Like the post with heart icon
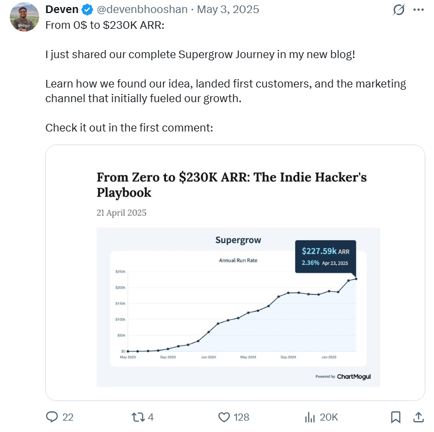The height and width of the screenshot is (432, 434). coord(224,417)
